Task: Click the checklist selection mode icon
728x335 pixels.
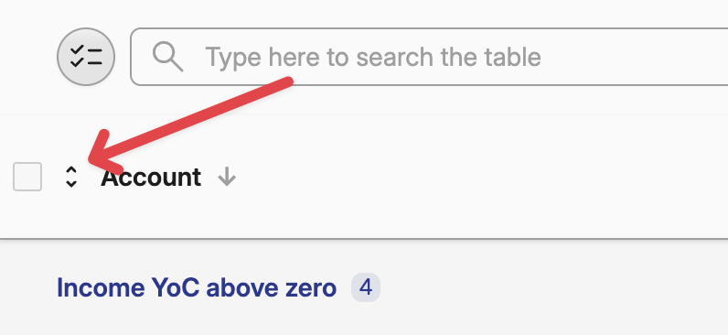Action: point(86,57)
